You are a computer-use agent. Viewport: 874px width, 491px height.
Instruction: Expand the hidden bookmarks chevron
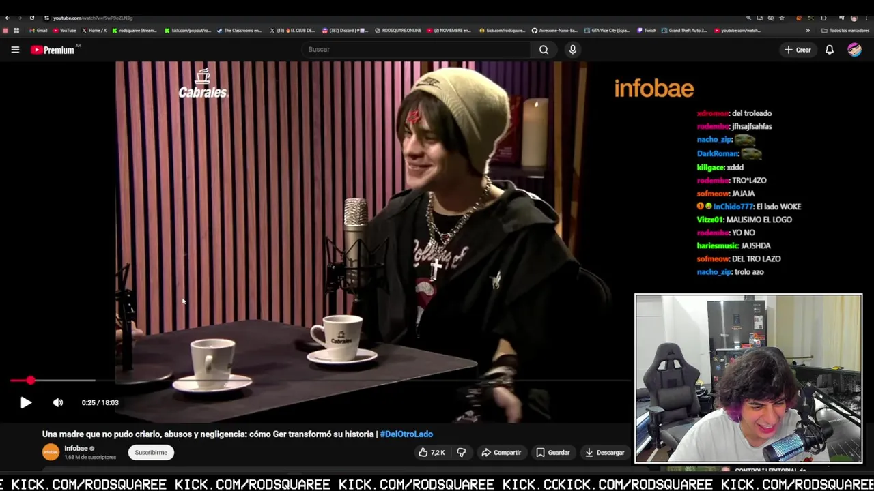808,31
